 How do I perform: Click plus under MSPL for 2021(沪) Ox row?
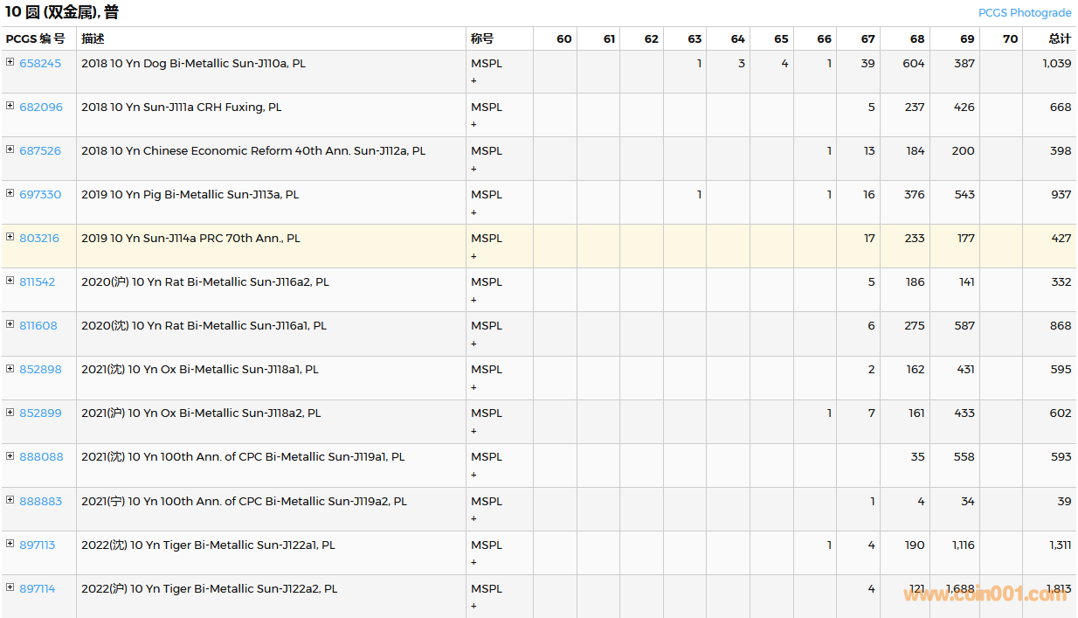(x=474, y=431)
